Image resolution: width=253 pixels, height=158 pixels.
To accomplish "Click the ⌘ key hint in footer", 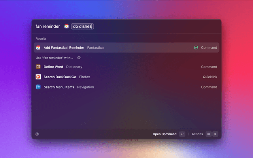I will coord(208,134).
